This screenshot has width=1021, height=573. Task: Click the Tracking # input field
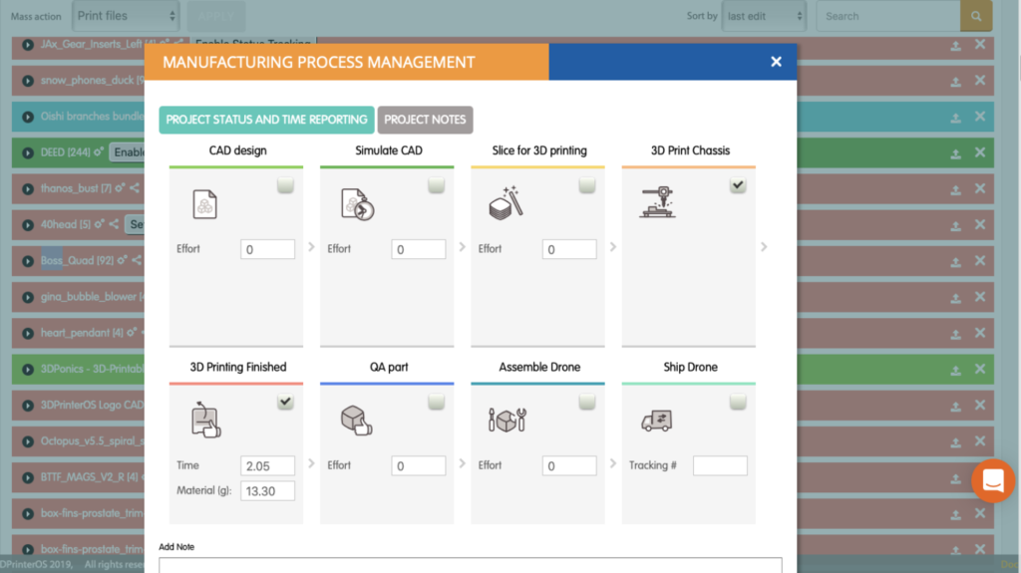pos(720,465)
